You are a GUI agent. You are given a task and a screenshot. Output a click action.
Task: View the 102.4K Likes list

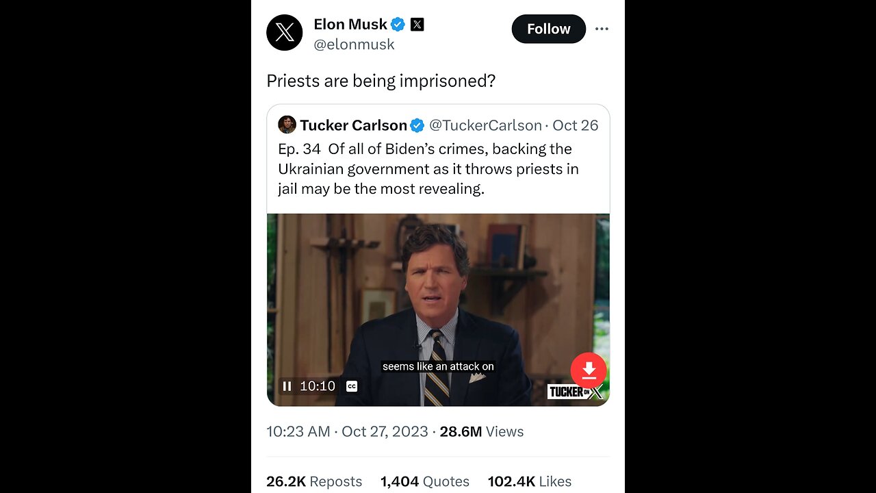tap(529, 481)
